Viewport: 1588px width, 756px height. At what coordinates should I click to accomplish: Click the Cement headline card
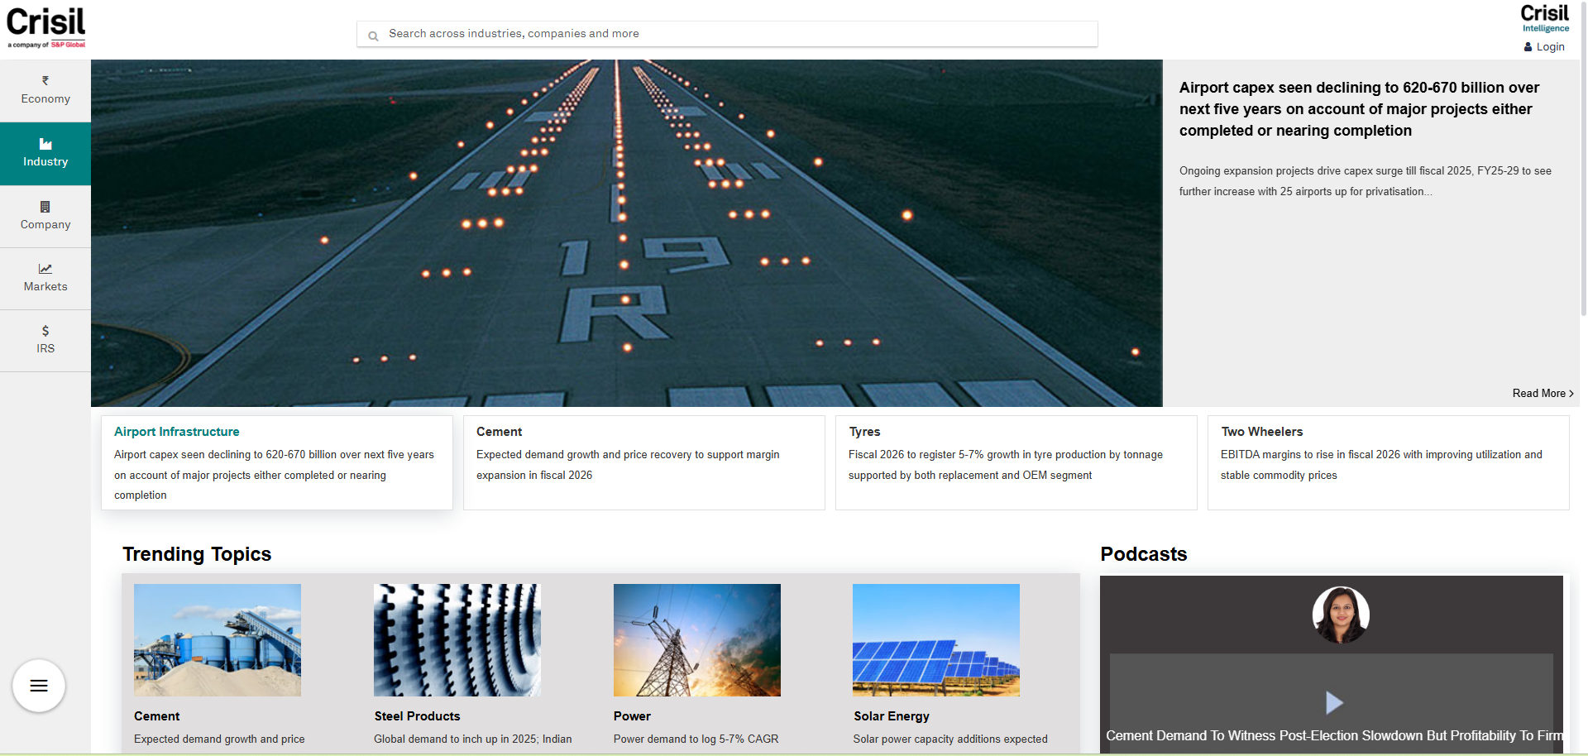643,462
